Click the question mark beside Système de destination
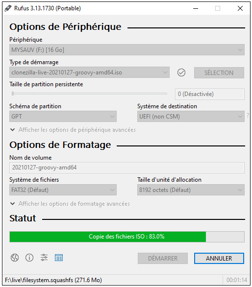252x287 pixels. coord(248,116)
